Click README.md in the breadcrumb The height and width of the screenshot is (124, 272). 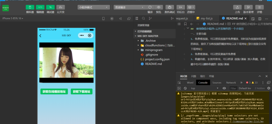click(x=215, y=24)
